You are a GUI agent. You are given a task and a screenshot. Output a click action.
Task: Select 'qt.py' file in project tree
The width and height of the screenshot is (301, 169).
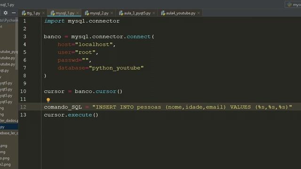point(5,70)
